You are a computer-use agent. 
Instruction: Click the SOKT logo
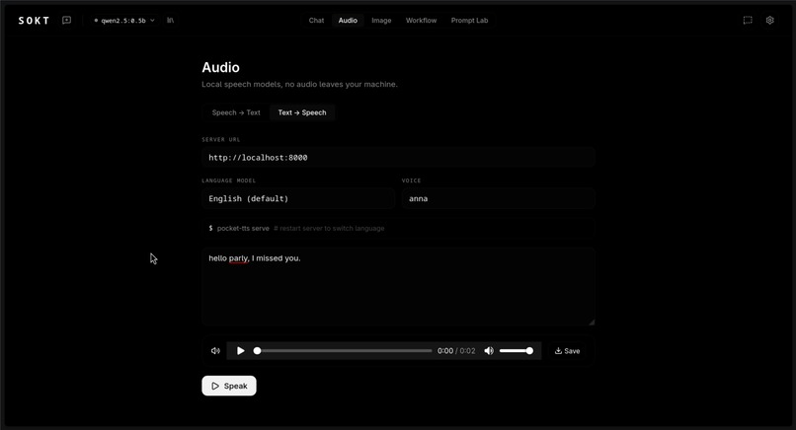pos(34,21)
